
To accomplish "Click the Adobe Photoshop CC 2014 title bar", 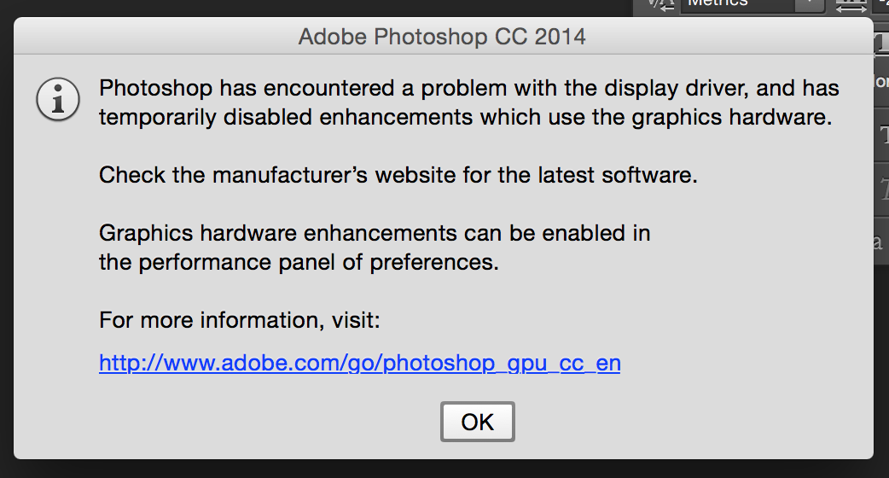I will coord(442,37).
